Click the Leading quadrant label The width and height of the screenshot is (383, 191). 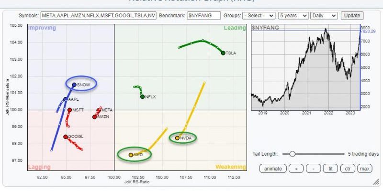tap(235, 28)
